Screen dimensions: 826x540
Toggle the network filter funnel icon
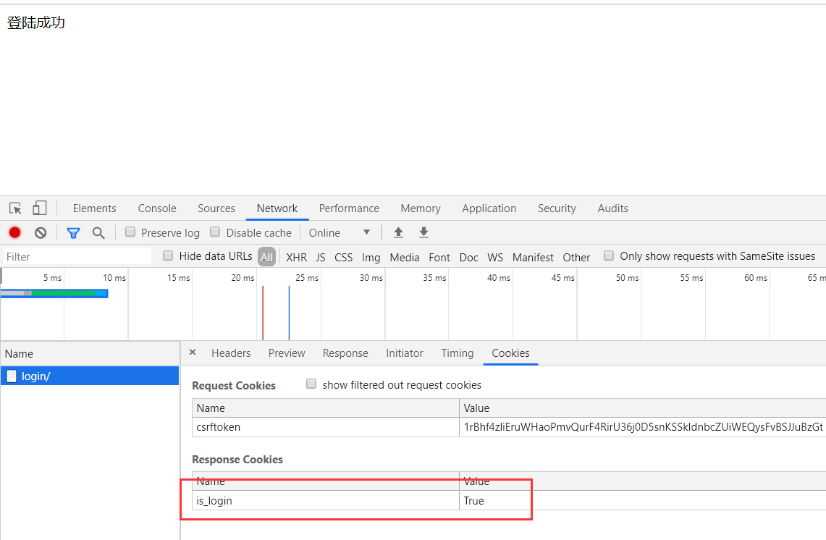pyautogui.click(x=73, y=233)
